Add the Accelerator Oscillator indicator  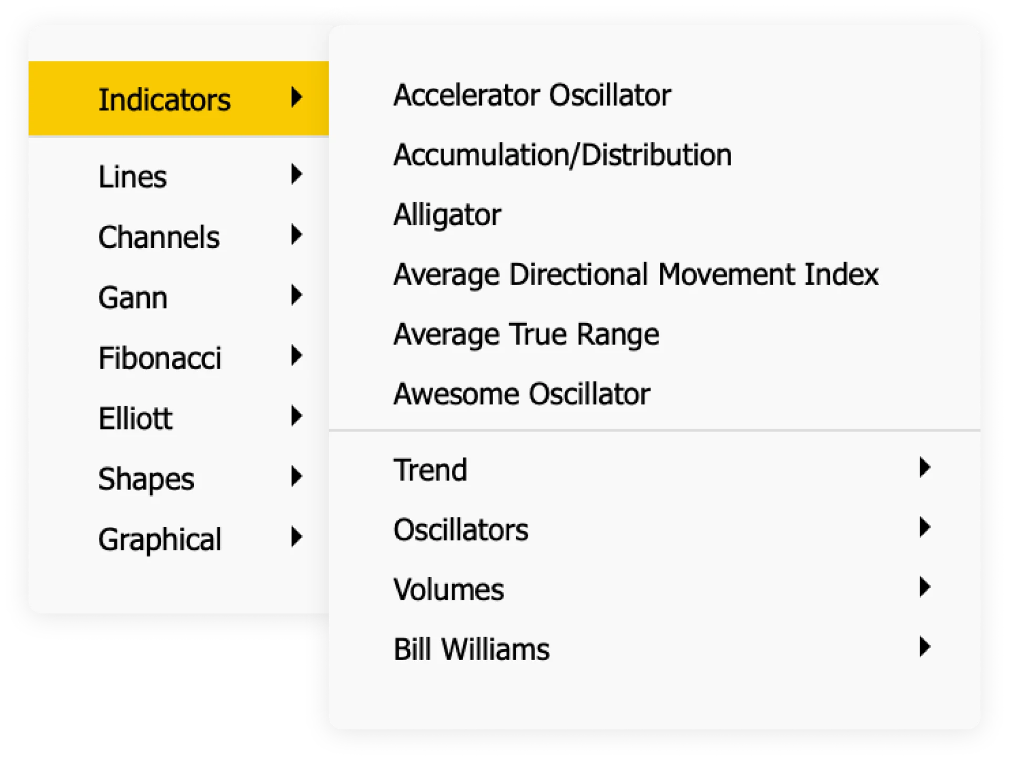532,95
